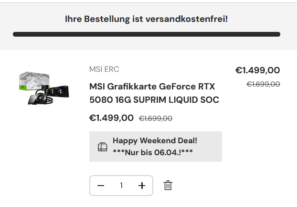Increase quantity with the plus icon

coord(142,186)
